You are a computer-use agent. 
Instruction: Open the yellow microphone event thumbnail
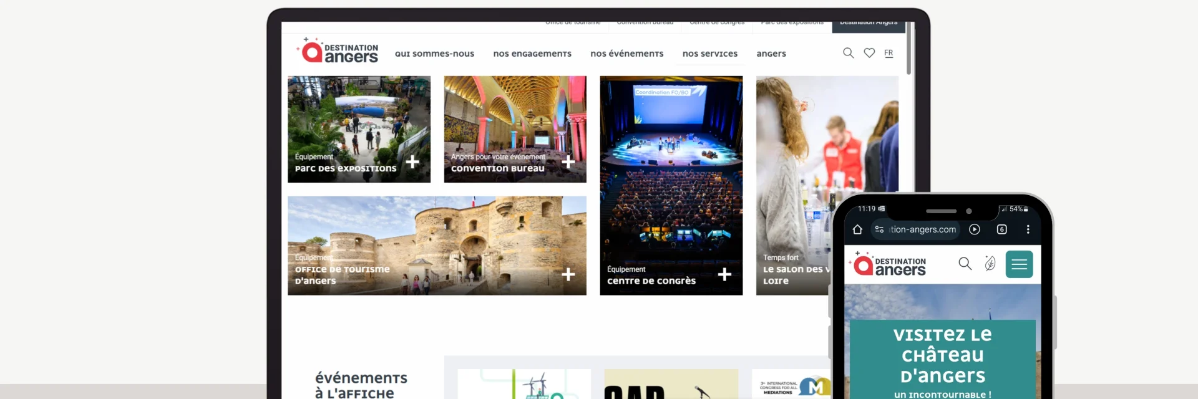coord(671,384)
